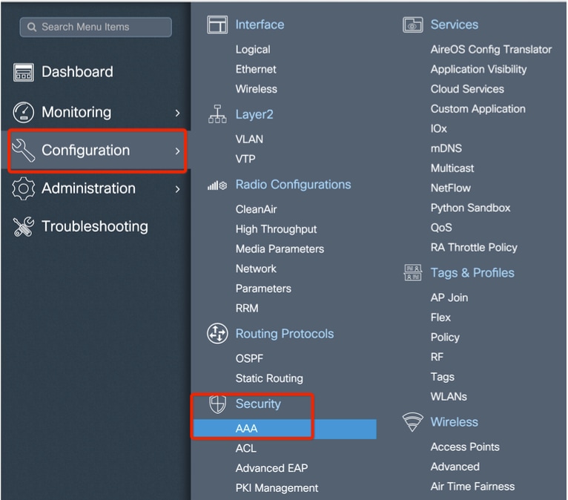568x500 pixels.
Task: Click the Administration gear icon
Action: click(x=24, y=188)
